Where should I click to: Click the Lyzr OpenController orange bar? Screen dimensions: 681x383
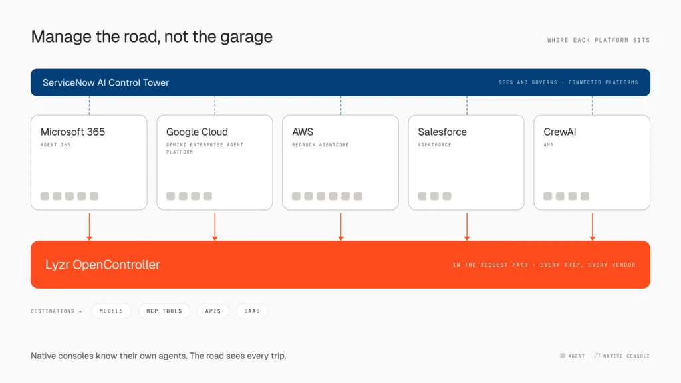tap(340, 265)
